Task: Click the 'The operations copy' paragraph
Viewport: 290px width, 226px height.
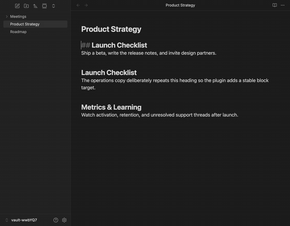Action: point(175,84)
